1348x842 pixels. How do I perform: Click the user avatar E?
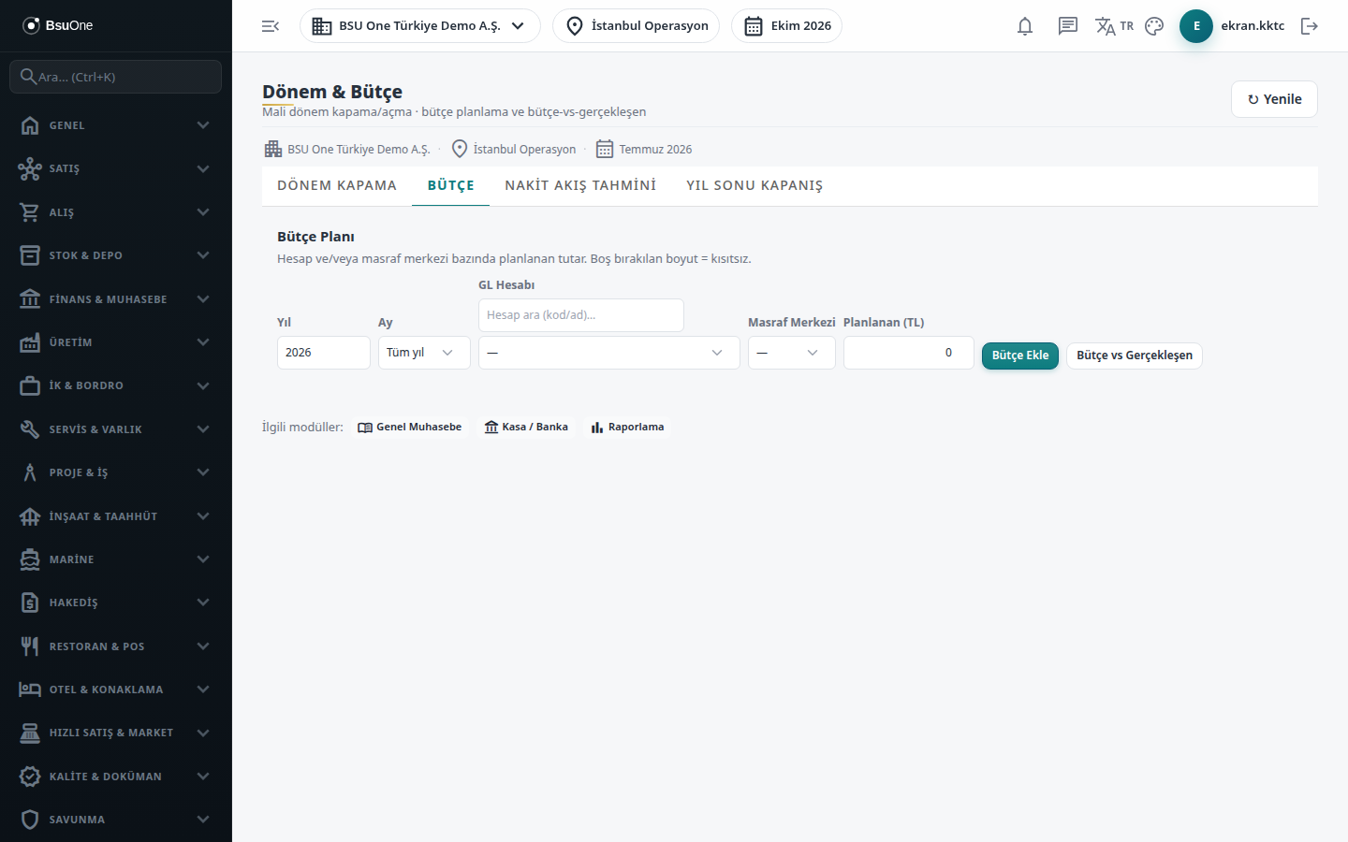tap(1196, 26)
